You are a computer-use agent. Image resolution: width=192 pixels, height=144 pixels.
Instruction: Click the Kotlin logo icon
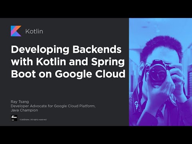pyautogui.click(x=16, y=31)
